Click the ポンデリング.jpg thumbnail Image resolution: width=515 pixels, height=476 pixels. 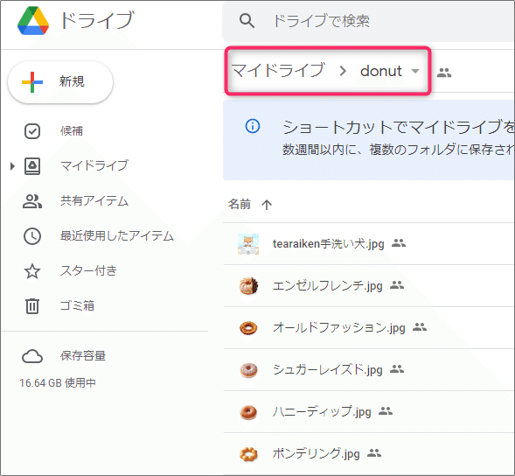pyautogui.click(x=248, y=454)
